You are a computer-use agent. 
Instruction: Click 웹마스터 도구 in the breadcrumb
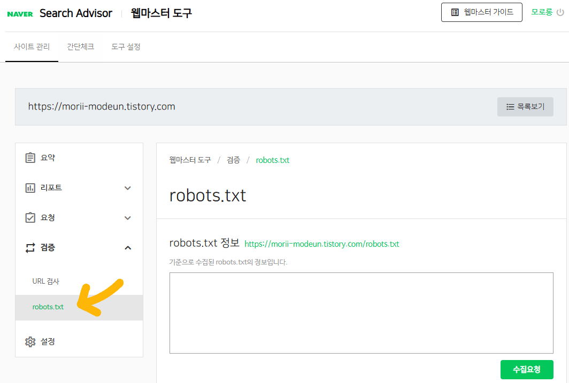point(190,160)
